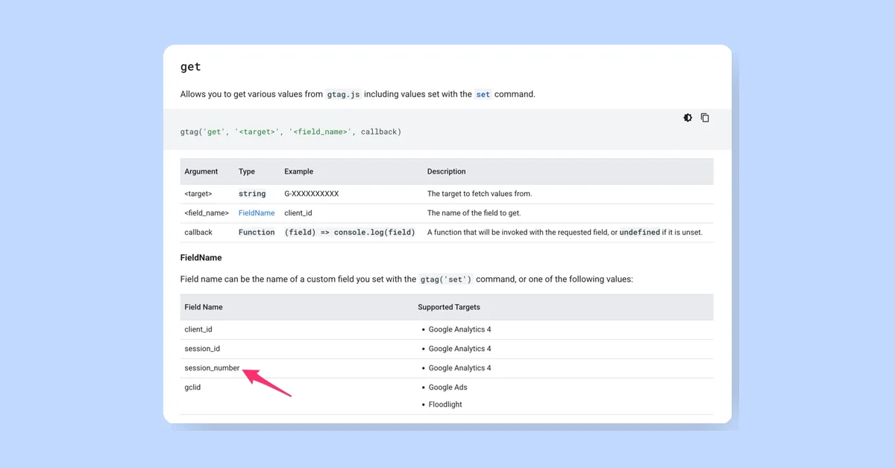
Task: Select the gclid field name
Action: pyautogui.click(x=192, y=388)
